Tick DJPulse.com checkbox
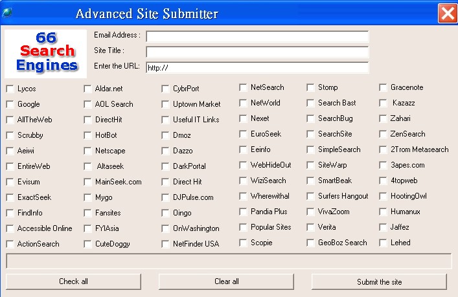Screen dimensions: 458x297 pyautogui.click(x=165, y=197)
